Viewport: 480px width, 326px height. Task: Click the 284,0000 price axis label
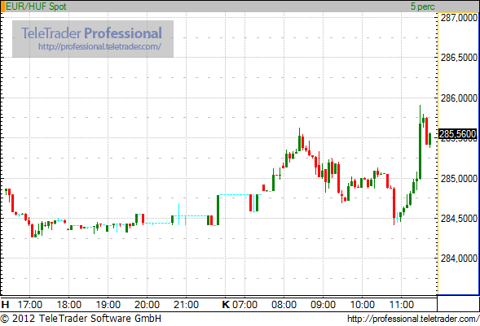(x=459, y=259)
